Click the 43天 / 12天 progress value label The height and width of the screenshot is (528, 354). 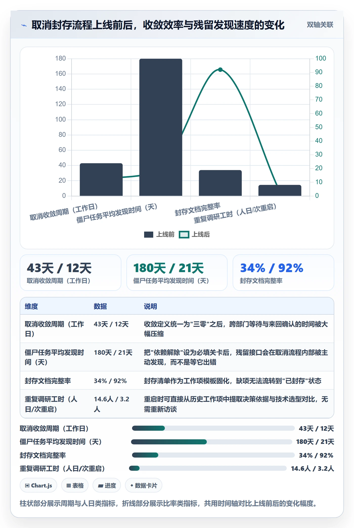point(316,428)
